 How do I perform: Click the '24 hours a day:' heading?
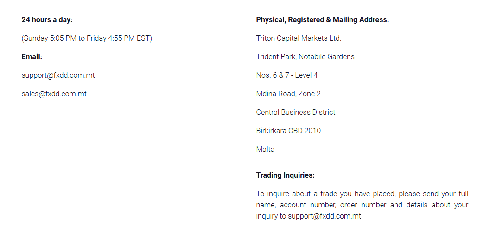47,19
